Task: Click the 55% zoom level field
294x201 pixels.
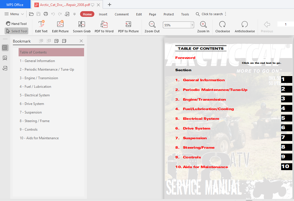Action: [x=176, y=25]
